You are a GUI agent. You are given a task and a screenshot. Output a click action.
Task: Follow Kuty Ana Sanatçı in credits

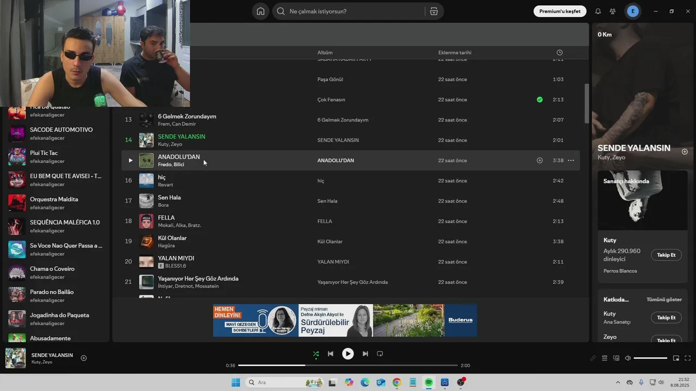pyautogui.click(x=666, y=318)
